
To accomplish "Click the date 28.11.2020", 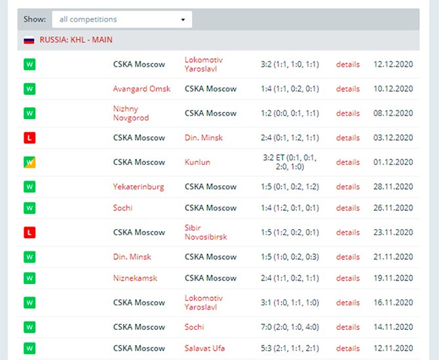I will click(393, 187).
